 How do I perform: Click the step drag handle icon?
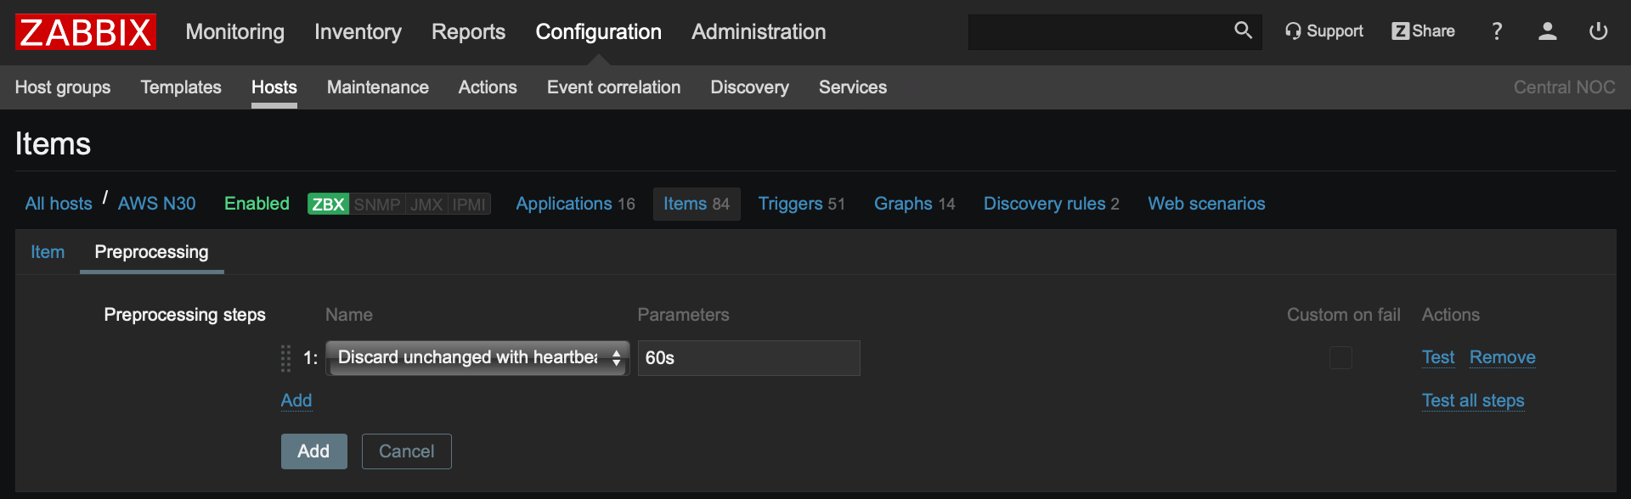pyautogui.click(x=286, y=358)
